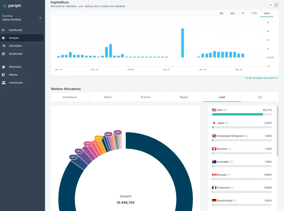Click the Analyse pie chart icon
The height and width of the screenshot is (211, 284).
tap(3, 38)
